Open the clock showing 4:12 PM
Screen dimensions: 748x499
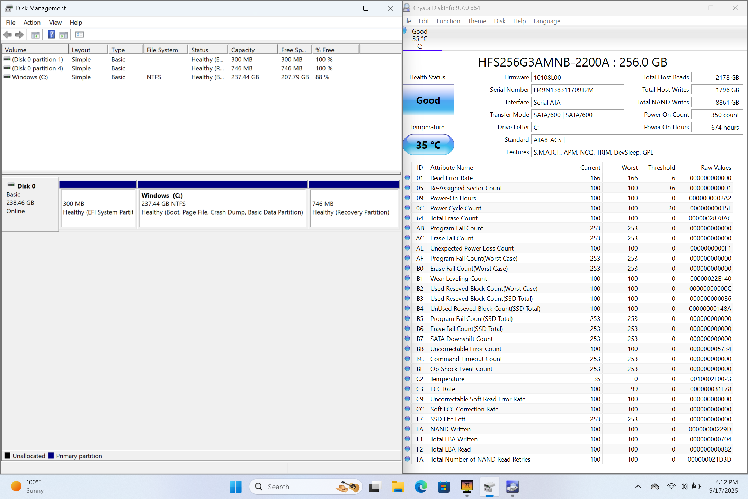(723, 487)
